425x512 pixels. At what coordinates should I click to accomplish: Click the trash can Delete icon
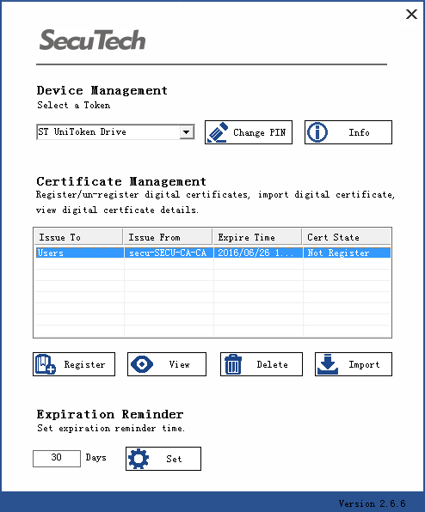[233, 364]
